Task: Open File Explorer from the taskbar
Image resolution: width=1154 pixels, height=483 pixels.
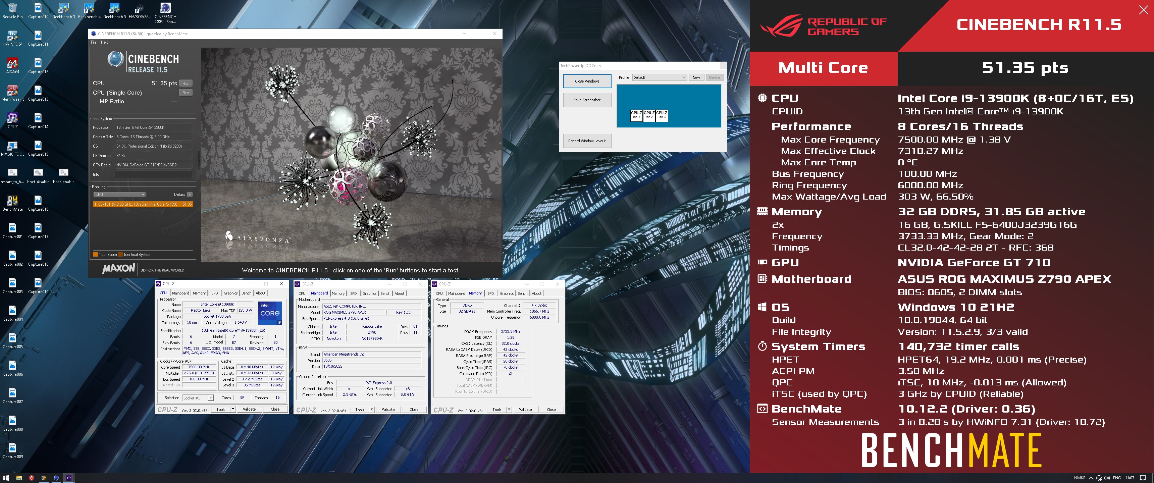Action: tap(19, 478)
